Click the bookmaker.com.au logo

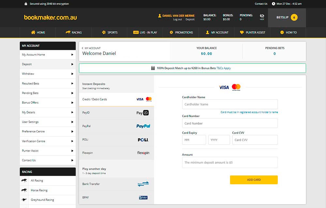click(x=50, y=18)
